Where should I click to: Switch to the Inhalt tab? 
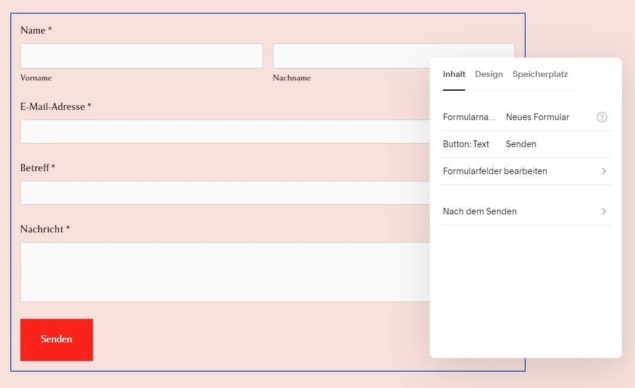coord(454,74)
